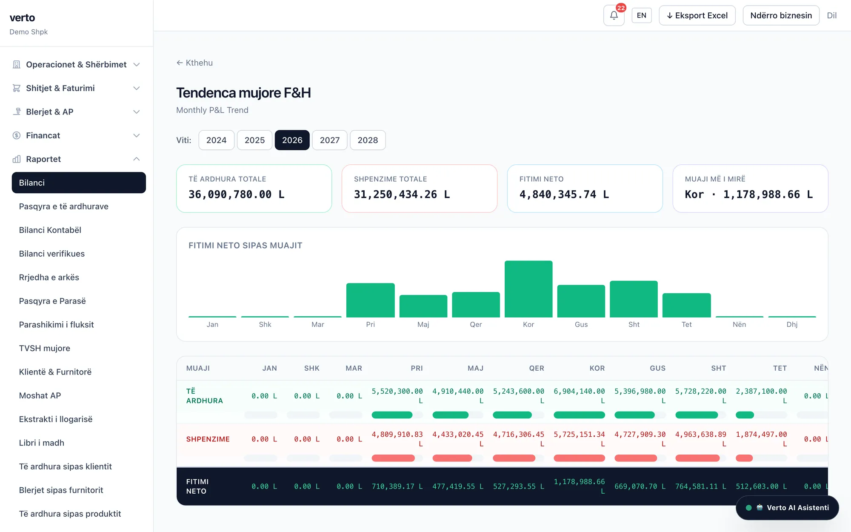Screen dimensions: 851x532
Task: Click the Fitimi neto summary card
Action: point(585,189)
